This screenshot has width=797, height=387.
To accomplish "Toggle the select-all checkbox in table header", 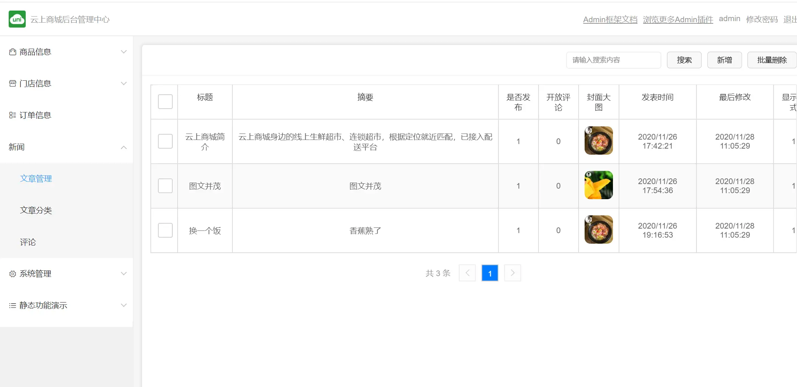I will [x=165, y=101].
